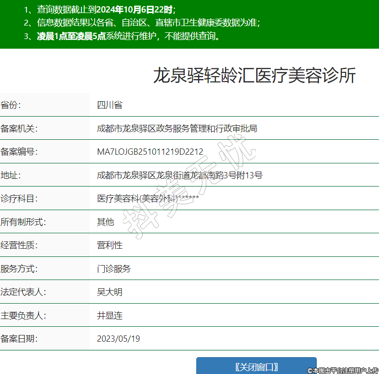Click the 省份 field label
Image resolution: width=379 pixels, height=374 pixels.
tap(11, 105)
